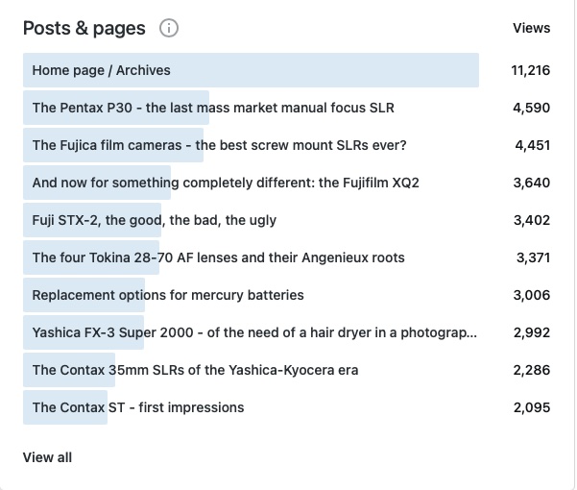577x490 pixels.
Task: Click the Views column header
Action: [x=531, y=28]
